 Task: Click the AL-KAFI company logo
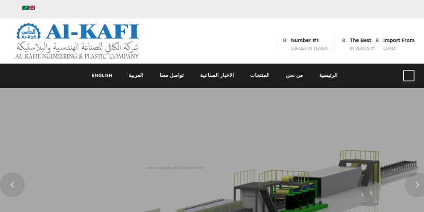[x=77, y=41]
